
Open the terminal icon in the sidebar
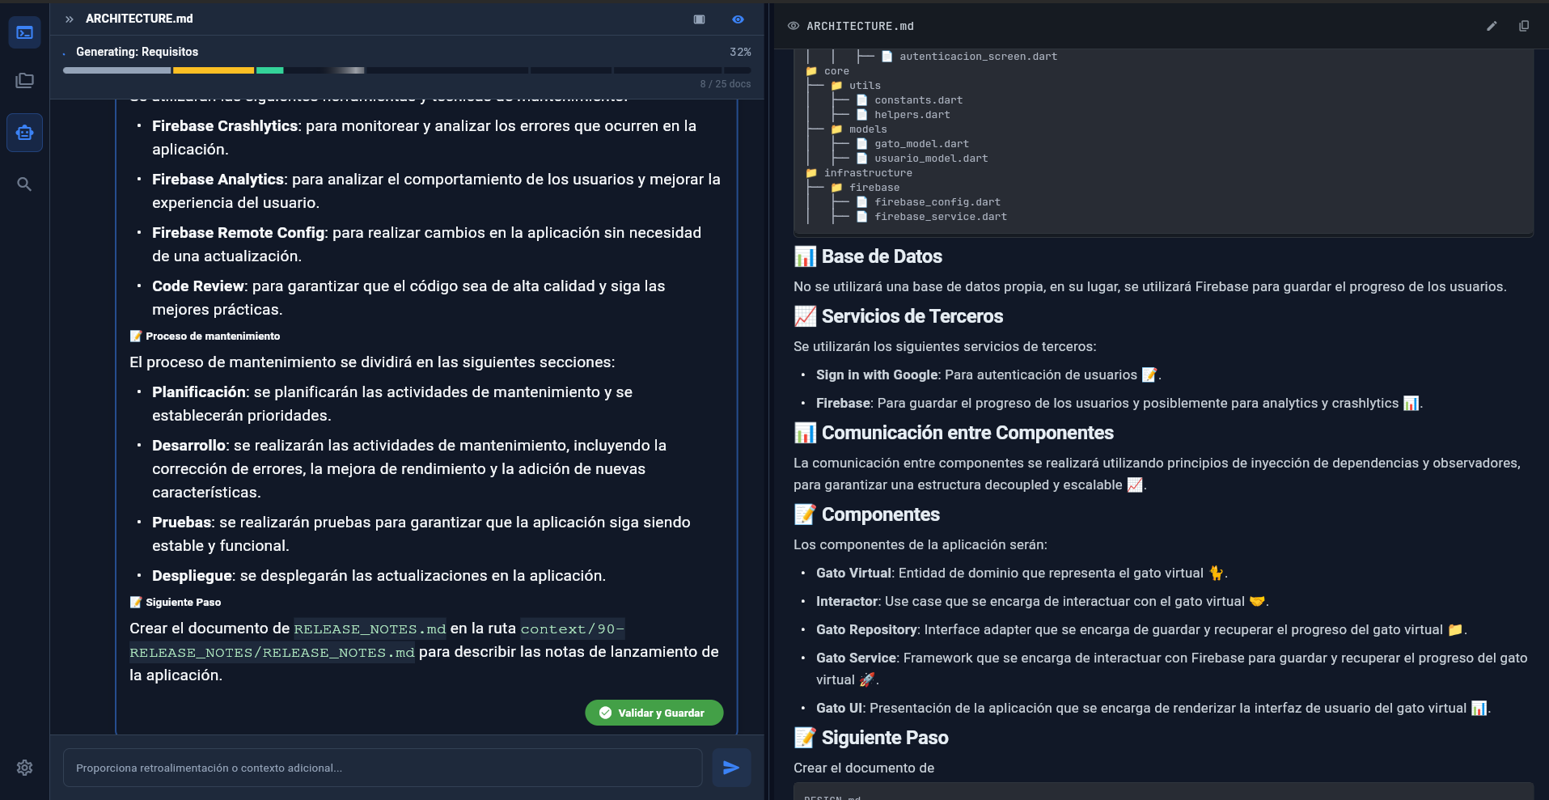click(24, 33)
